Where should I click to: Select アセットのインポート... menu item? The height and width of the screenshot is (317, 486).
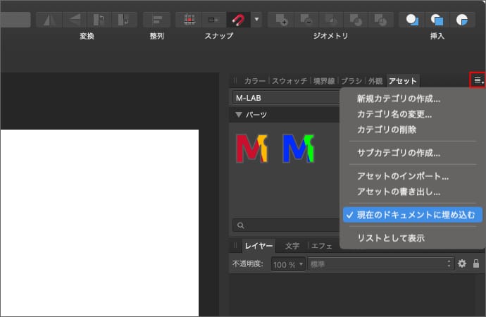[402, 176]
